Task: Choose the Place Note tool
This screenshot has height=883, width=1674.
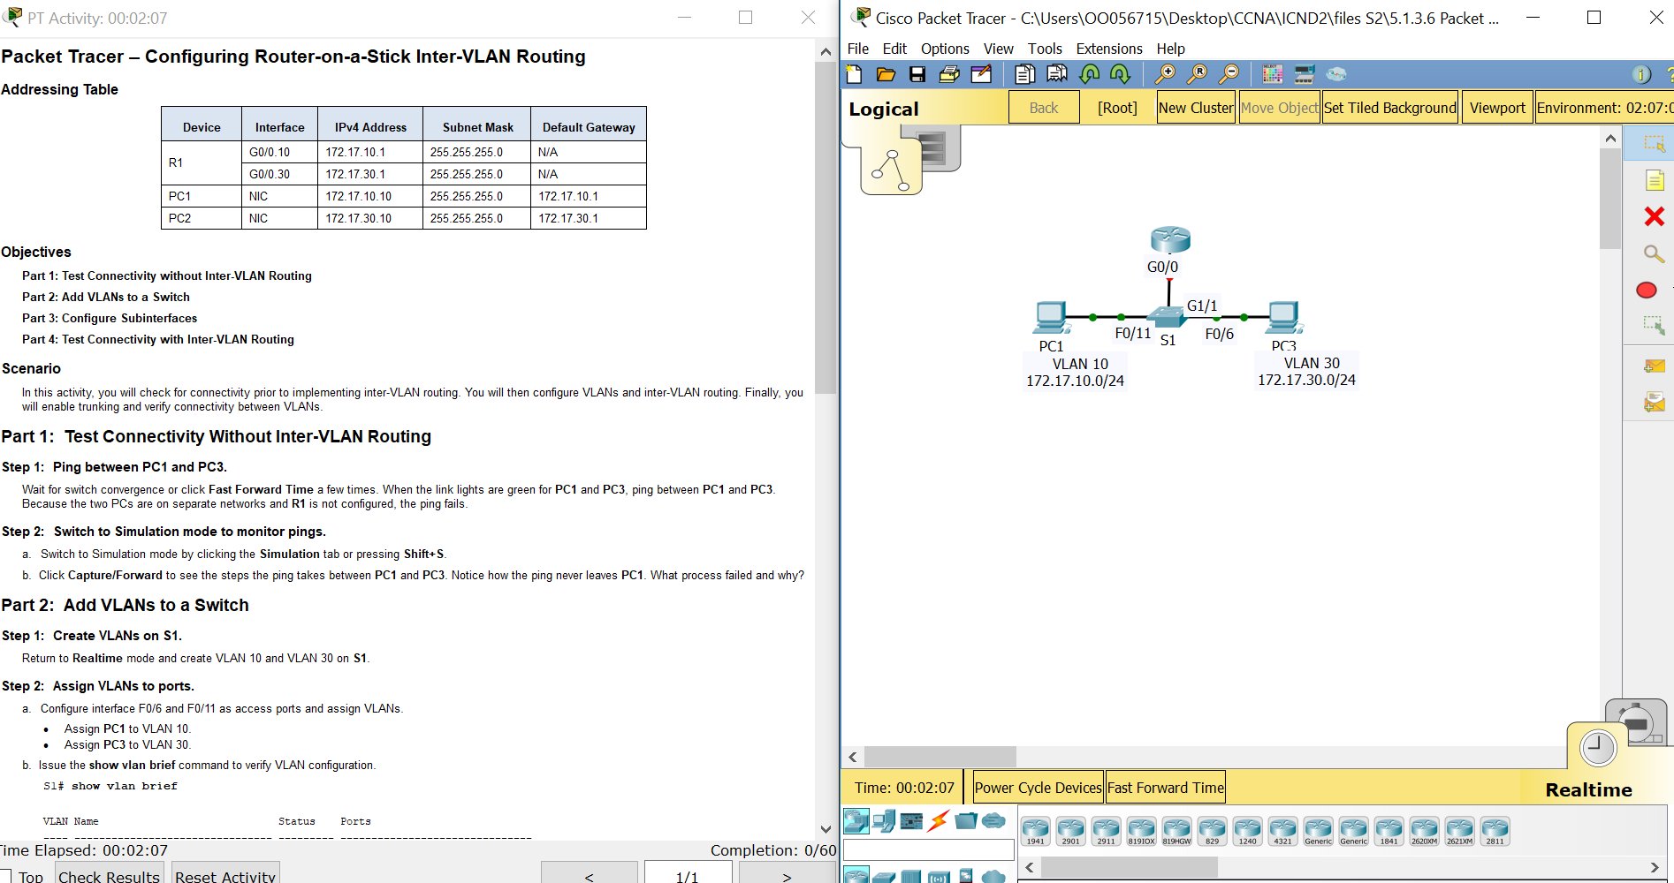Action: coord(1655,181)
